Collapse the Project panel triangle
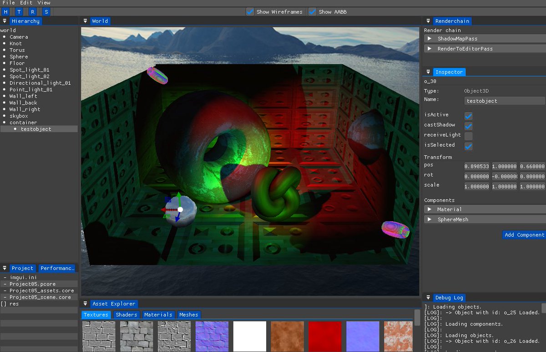546x352 pixels. click(5, 268)
